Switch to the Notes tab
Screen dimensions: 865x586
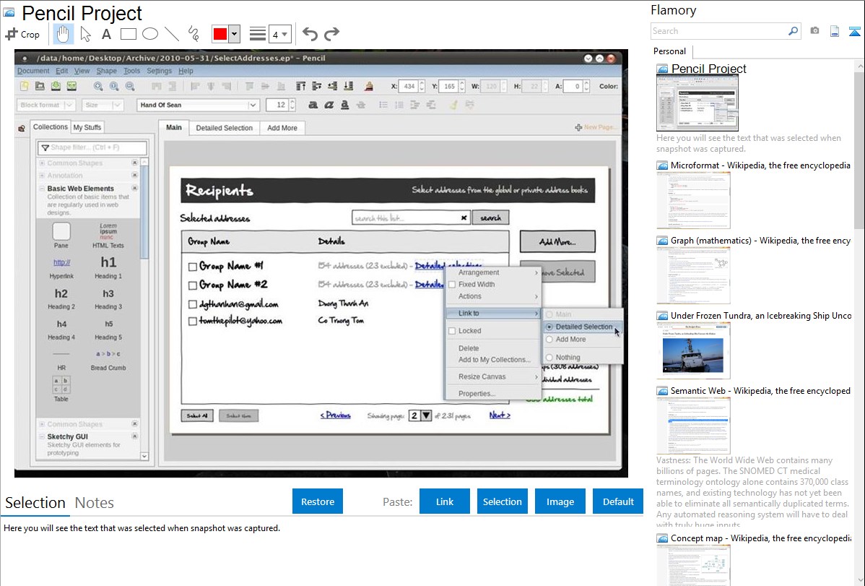click(x=95, y=503)
